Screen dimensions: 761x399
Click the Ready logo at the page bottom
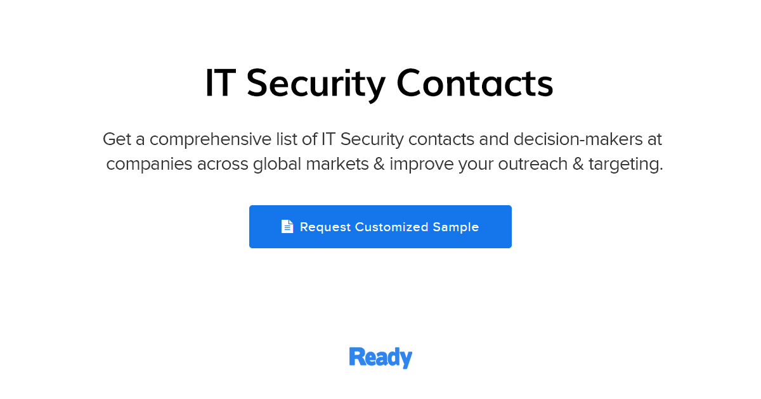[380, 357]
